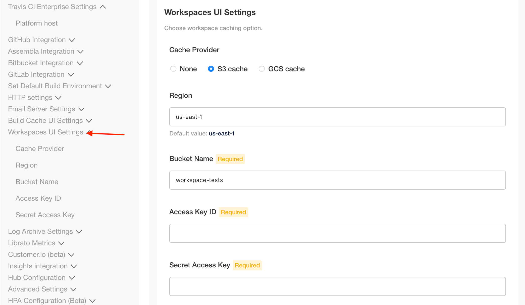This screenshot has width=525, height=305.
Task: Click the Access Key ID sidebar link
Action: pos(38,198)
